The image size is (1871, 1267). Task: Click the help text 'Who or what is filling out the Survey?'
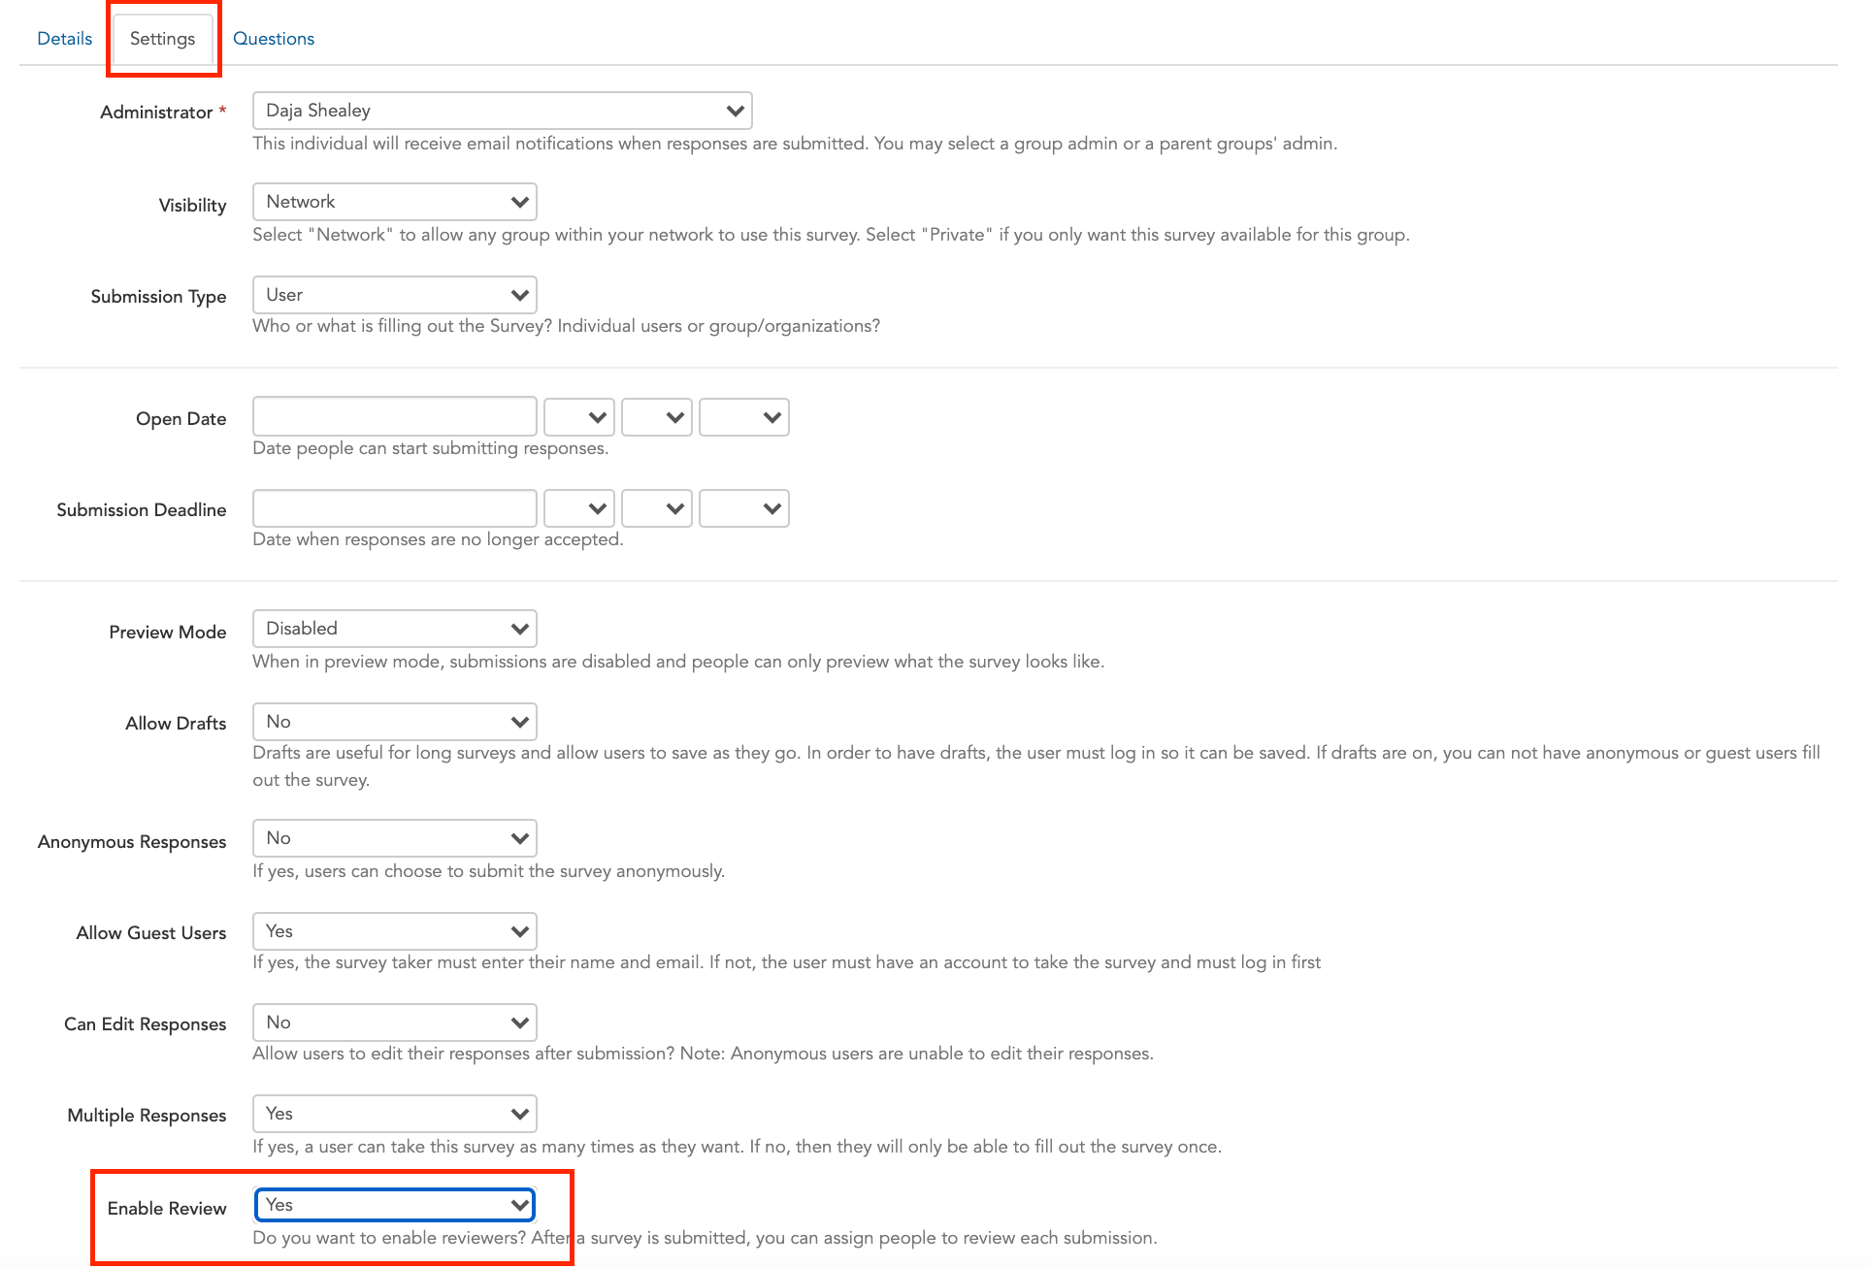tap(566, 326)
